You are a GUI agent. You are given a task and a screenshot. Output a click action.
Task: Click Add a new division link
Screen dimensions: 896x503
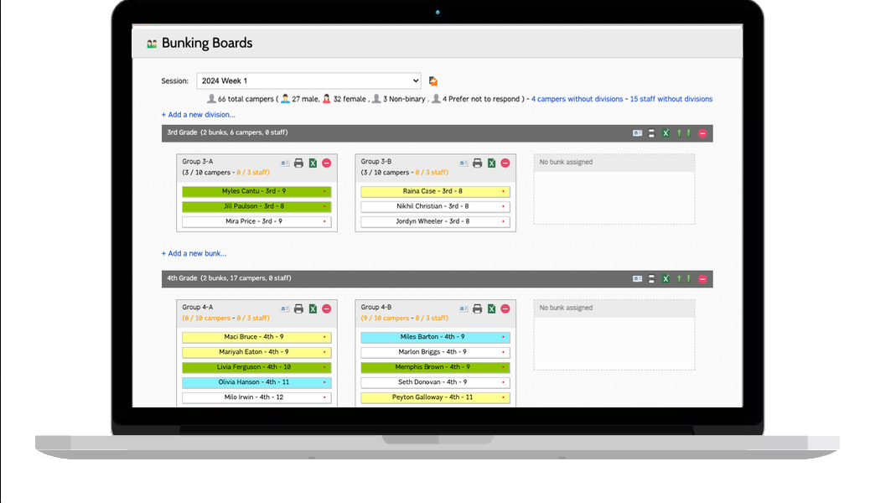point(198,115)
